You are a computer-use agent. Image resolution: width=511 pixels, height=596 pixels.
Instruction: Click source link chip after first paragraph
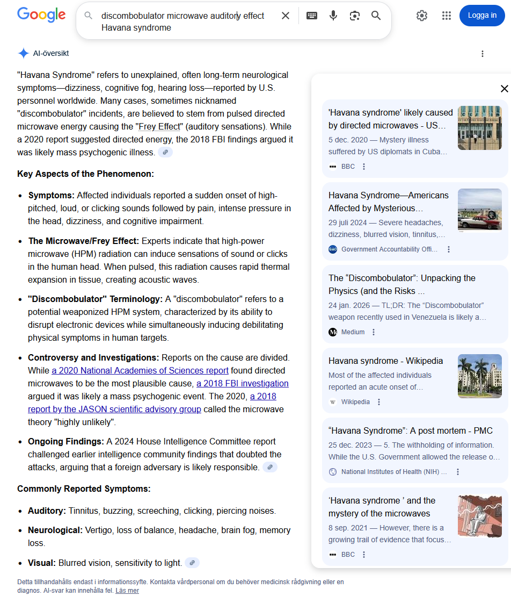pos(165,152)
